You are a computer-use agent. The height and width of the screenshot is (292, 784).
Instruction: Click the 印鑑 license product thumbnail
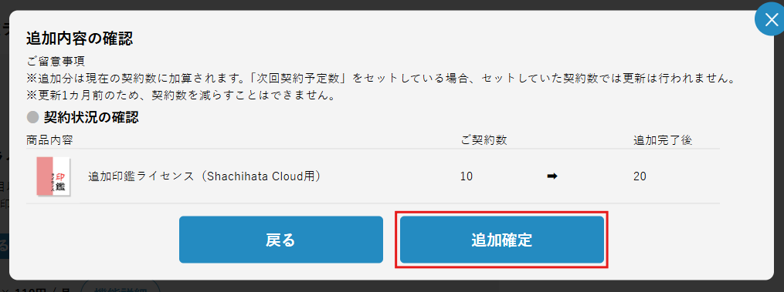53,176
